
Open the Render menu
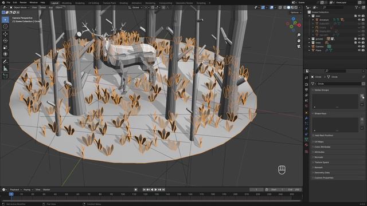point(23,2)
